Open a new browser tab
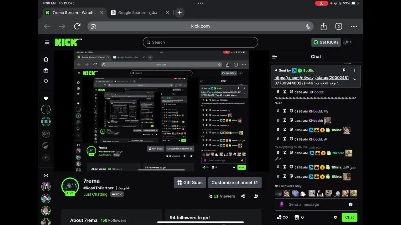401x225 pixels. (x=180, y=12)
